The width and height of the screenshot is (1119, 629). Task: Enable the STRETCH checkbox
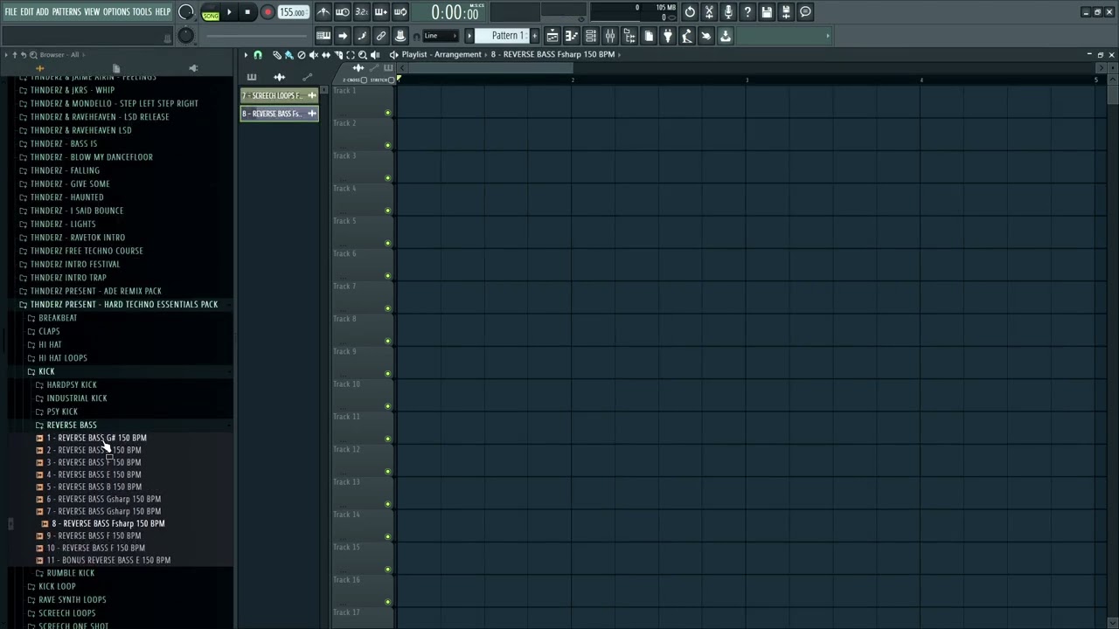click(x=392, y=79)
